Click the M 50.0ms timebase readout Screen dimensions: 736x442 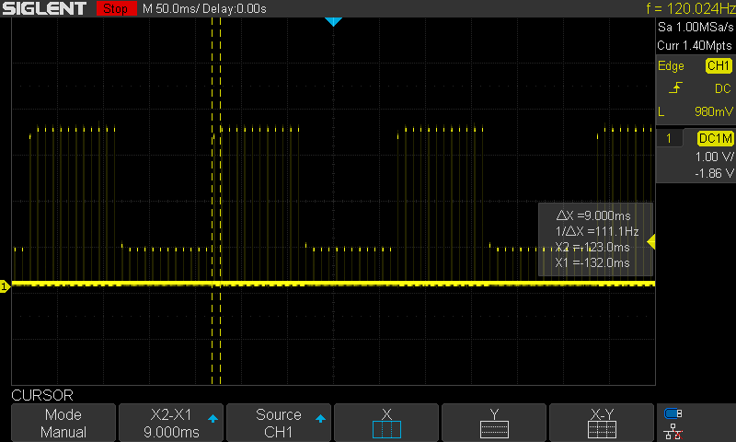pyautogui.click(x=171, y=9)
